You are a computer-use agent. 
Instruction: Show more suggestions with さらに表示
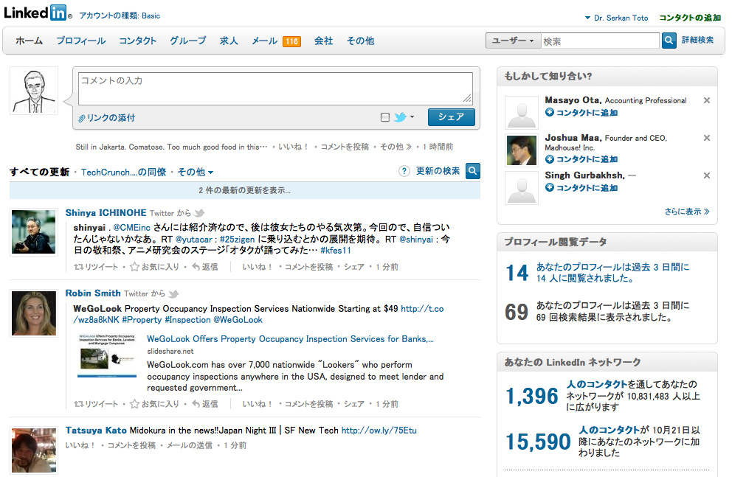[x=687, y=212]
